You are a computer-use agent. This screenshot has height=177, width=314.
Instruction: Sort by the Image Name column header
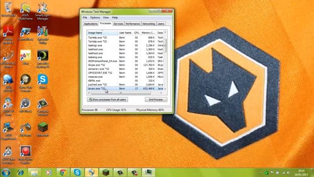103,33
